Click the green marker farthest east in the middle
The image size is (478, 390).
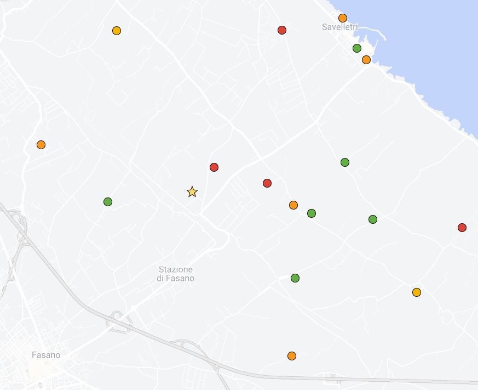pos(373,219)
